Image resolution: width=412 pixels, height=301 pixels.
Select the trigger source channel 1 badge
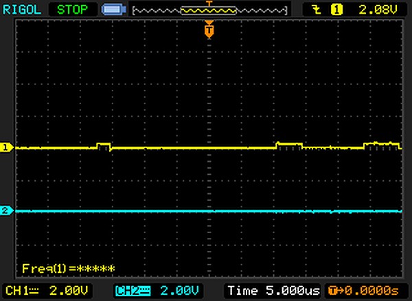click(x=336, y=10)
